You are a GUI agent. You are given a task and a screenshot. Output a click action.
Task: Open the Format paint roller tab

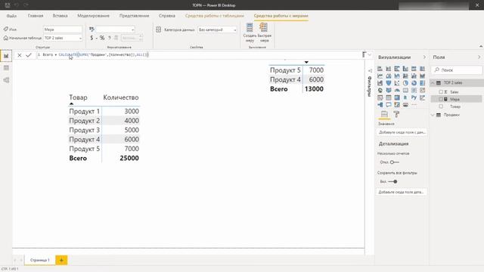click(396, 114)
